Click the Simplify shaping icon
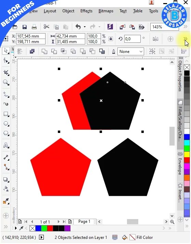The height and width of the screenshot is (244, 191). pos(73,51)
